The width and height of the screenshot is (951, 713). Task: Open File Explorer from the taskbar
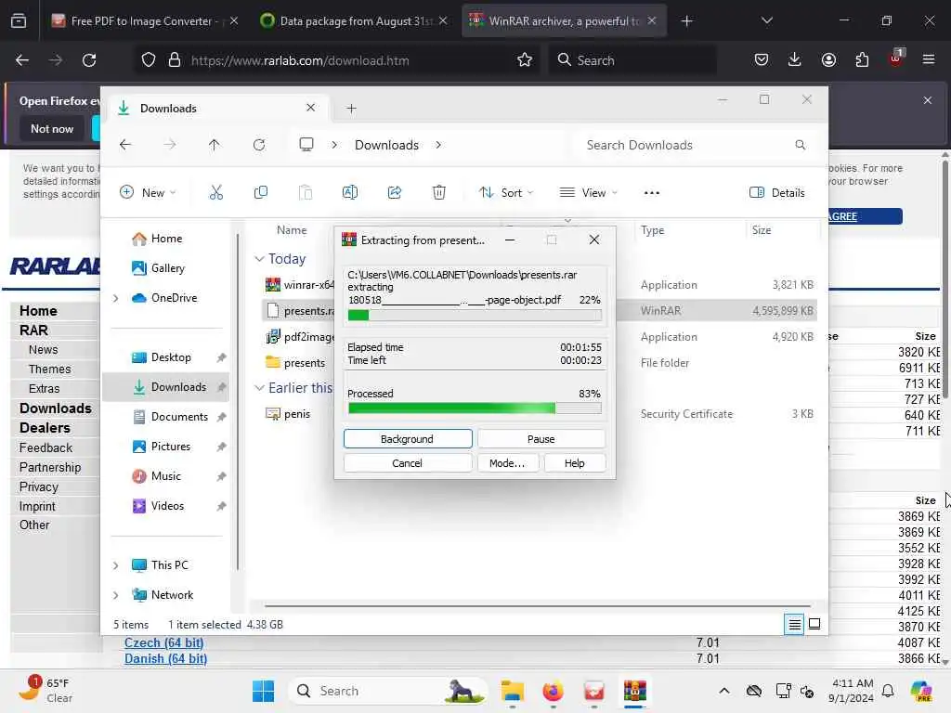pos(513,691)
